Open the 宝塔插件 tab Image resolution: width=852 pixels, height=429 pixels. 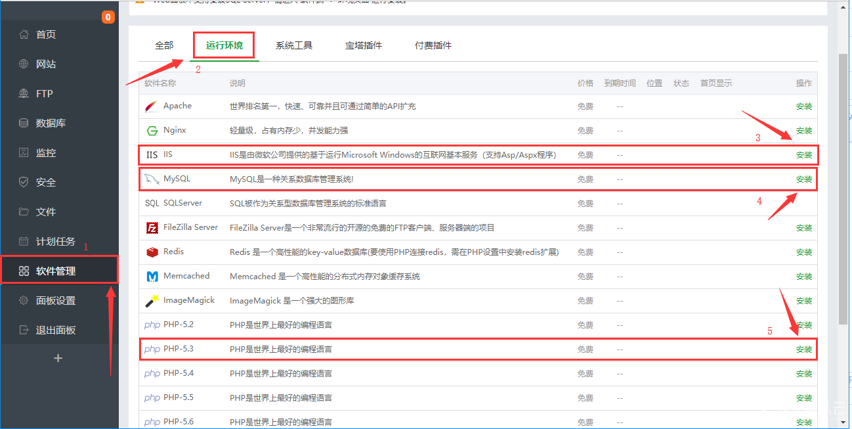(x=364, y=45)
